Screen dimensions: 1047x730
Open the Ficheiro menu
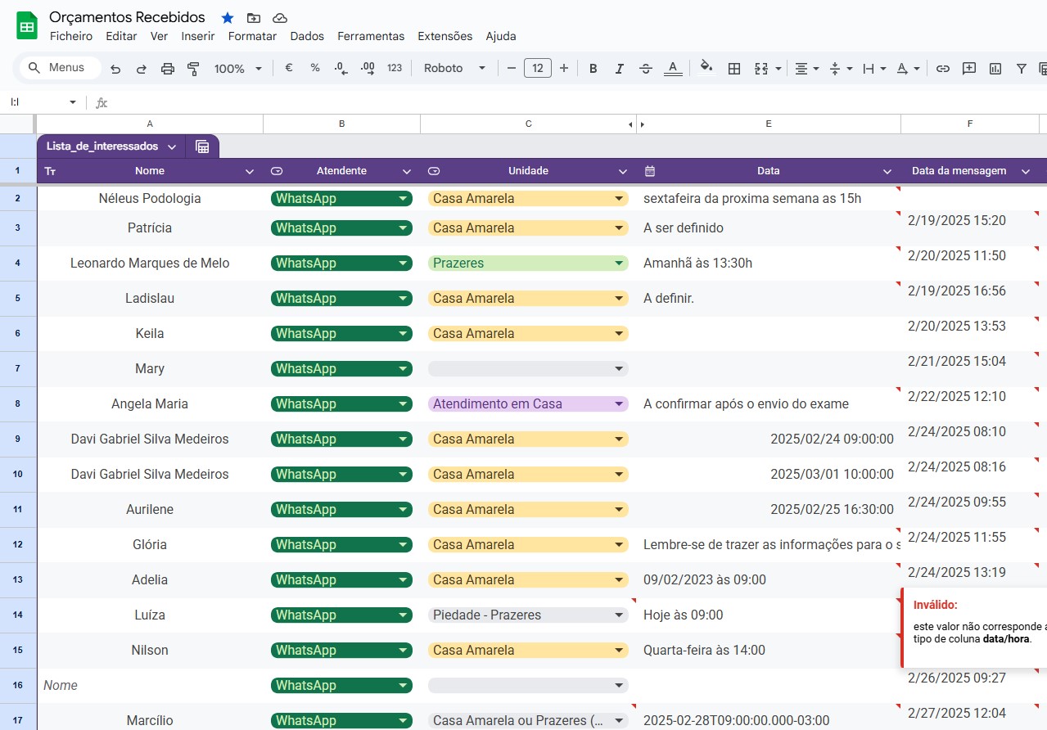(71, 36)
